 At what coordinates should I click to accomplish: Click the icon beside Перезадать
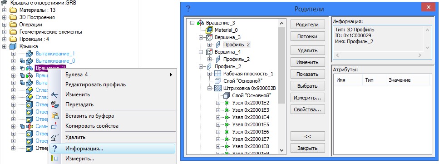pos(55,105)
